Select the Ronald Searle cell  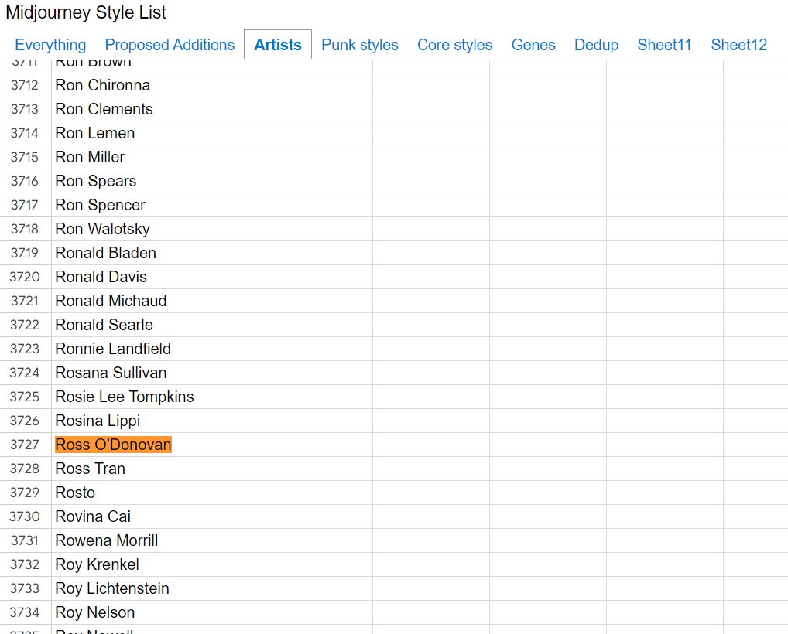[104, 325]
